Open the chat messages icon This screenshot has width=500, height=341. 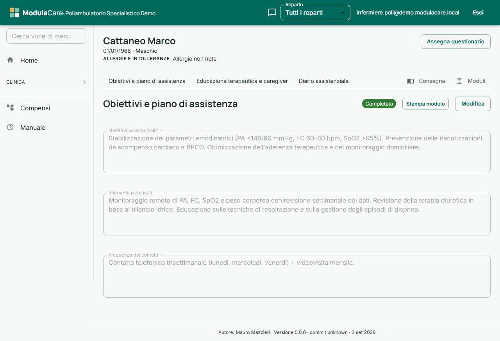(272, 13)
